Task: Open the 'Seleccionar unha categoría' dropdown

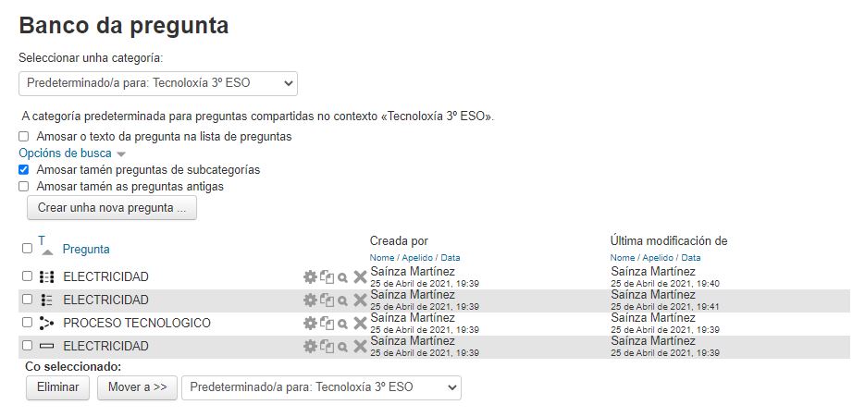Action: 158,83
